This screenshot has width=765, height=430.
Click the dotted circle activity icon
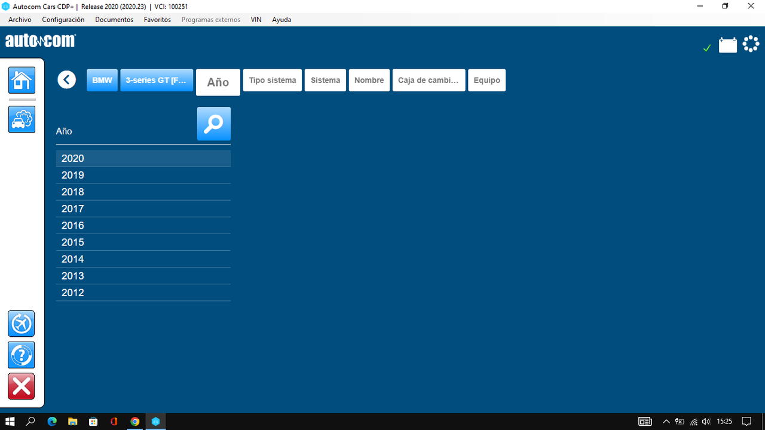coord(751,44)
